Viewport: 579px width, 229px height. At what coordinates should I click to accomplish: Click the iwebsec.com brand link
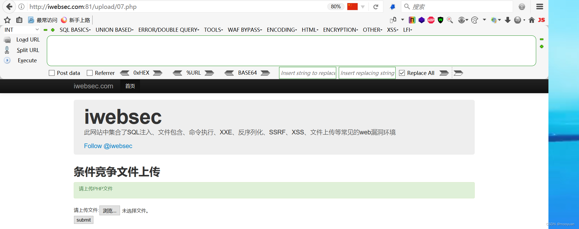coord(93,86)
